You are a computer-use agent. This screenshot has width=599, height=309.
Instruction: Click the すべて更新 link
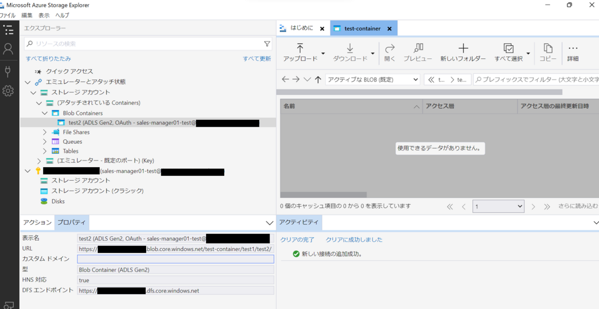[257, 59]
